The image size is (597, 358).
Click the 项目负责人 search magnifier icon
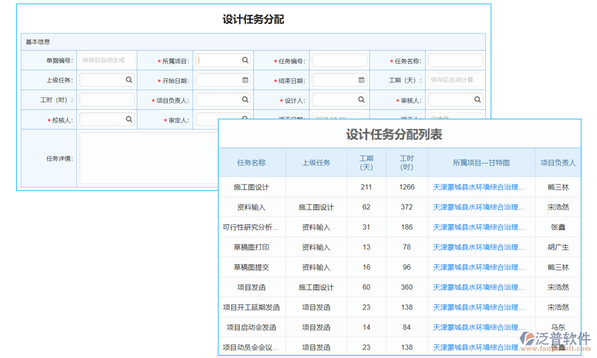(x=245, y=99)
